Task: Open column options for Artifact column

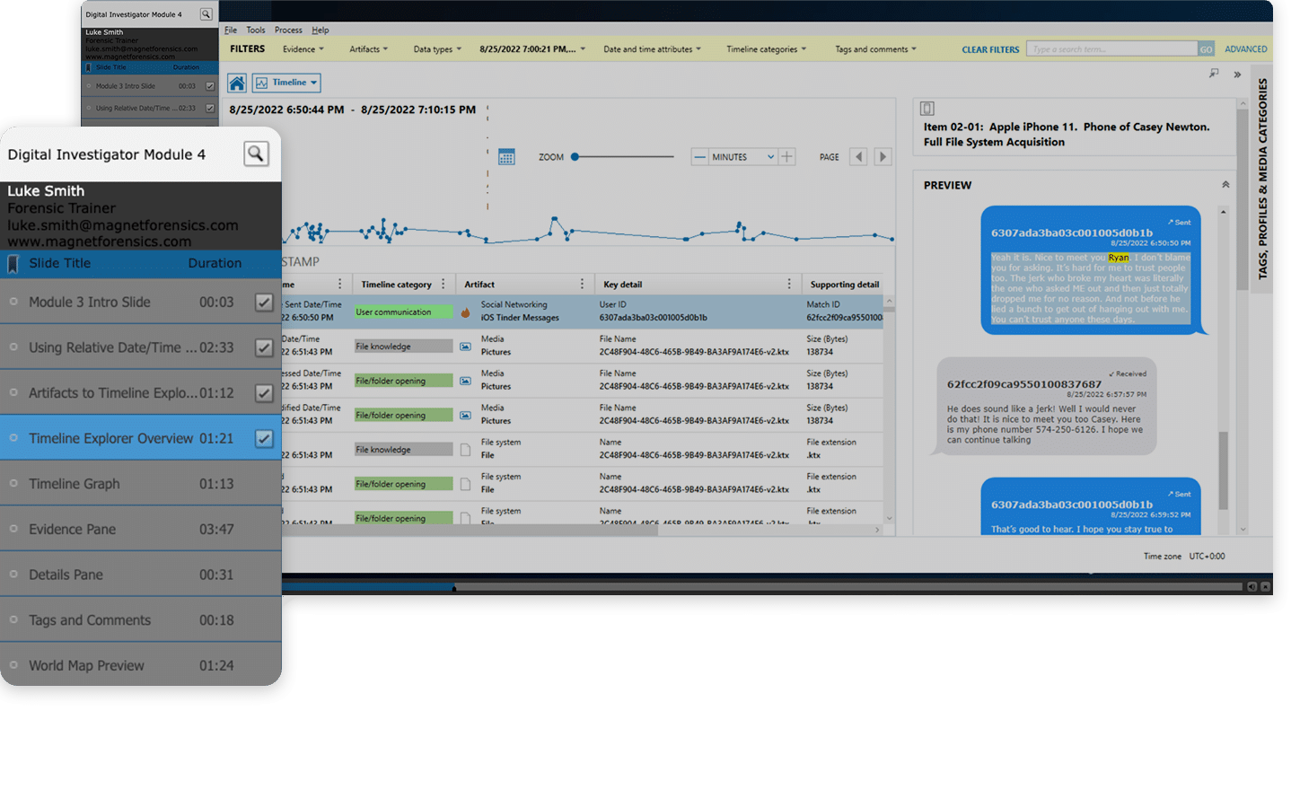Action: tap(582, 284)
